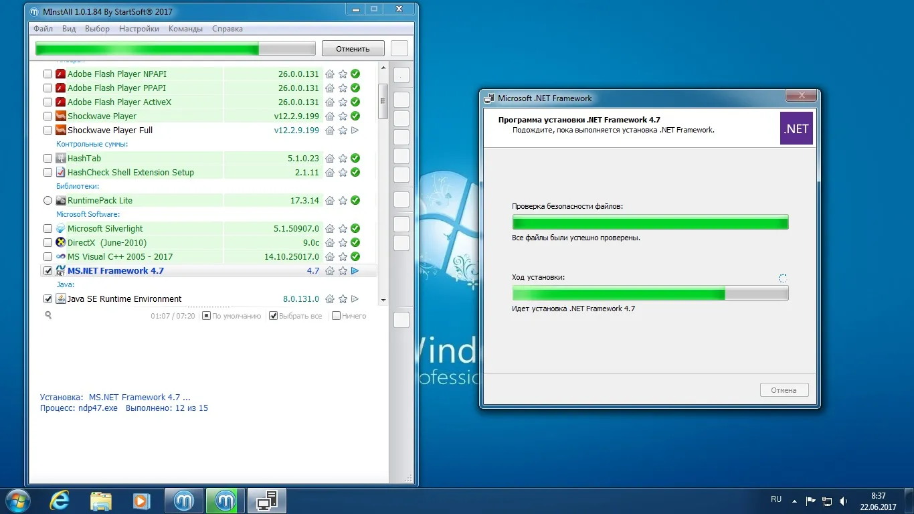Screen dimensions: 914x514
Task: Open Internet Explorer from the taskbar
Action: [60, 500]
